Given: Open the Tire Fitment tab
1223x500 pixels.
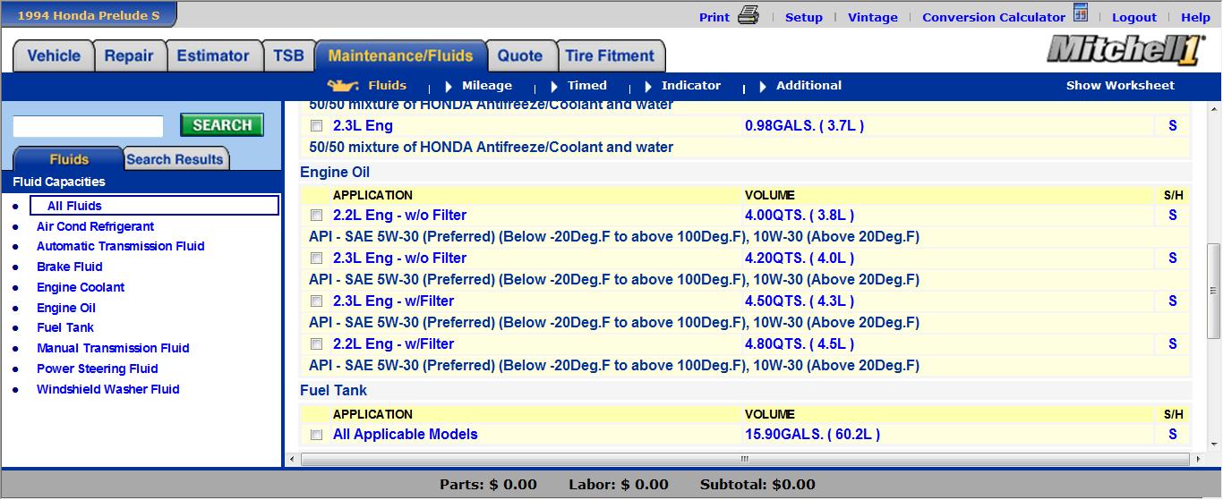Looking at the screenshot, I should click(610, 55).
